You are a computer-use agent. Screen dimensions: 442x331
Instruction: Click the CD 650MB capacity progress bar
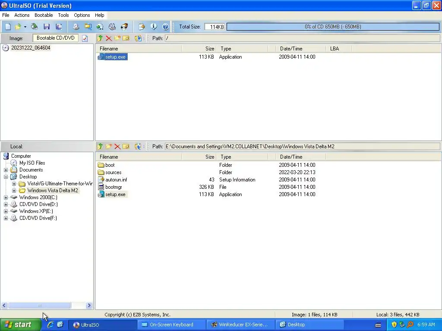pos(333,27)
